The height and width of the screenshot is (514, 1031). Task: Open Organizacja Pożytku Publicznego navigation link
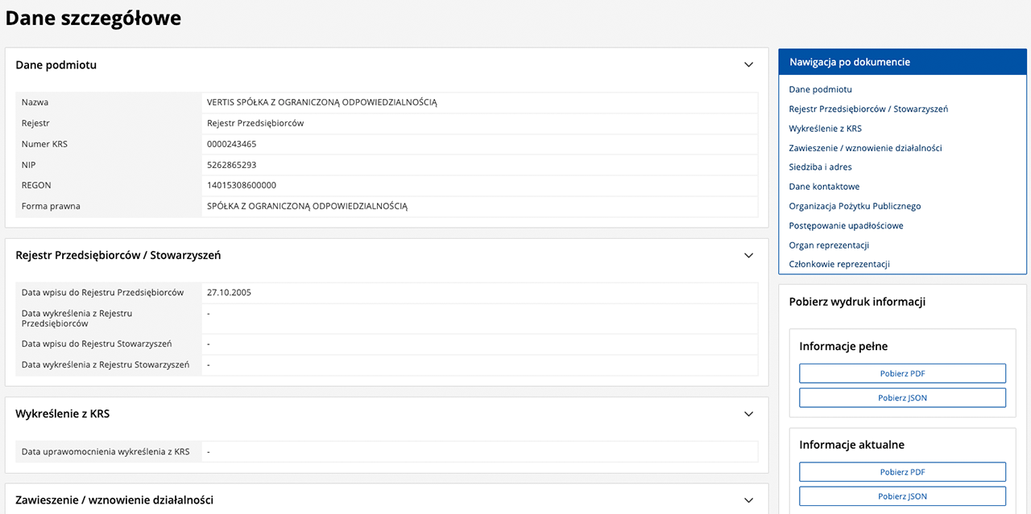[x=855, y=206]
